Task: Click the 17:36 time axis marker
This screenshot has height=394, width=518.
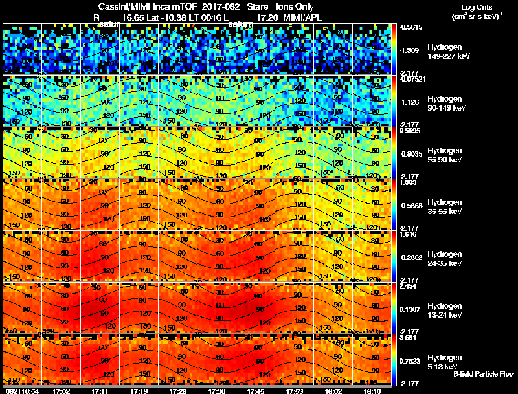Action: point(216,391)
